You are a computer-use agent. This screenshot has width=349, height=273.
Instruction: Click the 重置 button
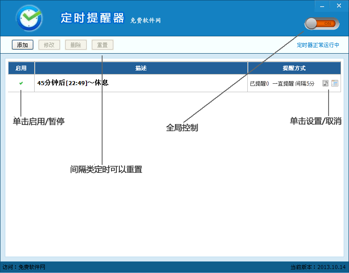[x=103, y=45]
